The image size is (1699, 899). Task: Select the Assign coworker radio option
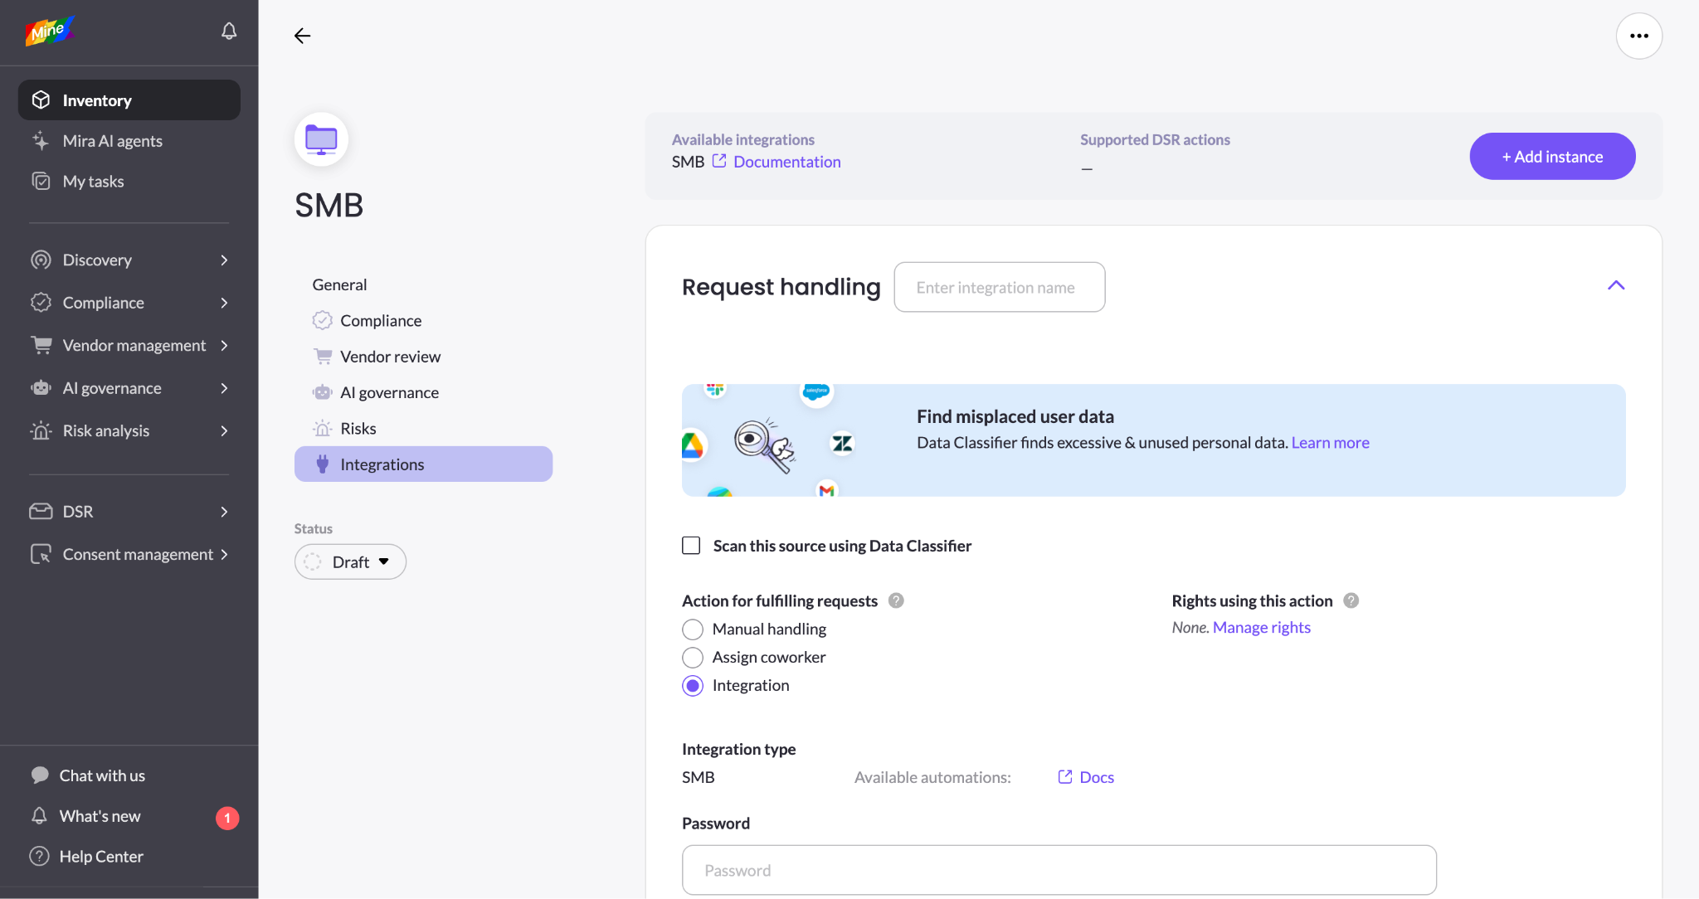693,658
